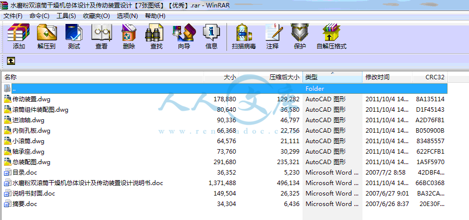
Task: Open the 选项(N) menu
Action: tap(127, 16)
